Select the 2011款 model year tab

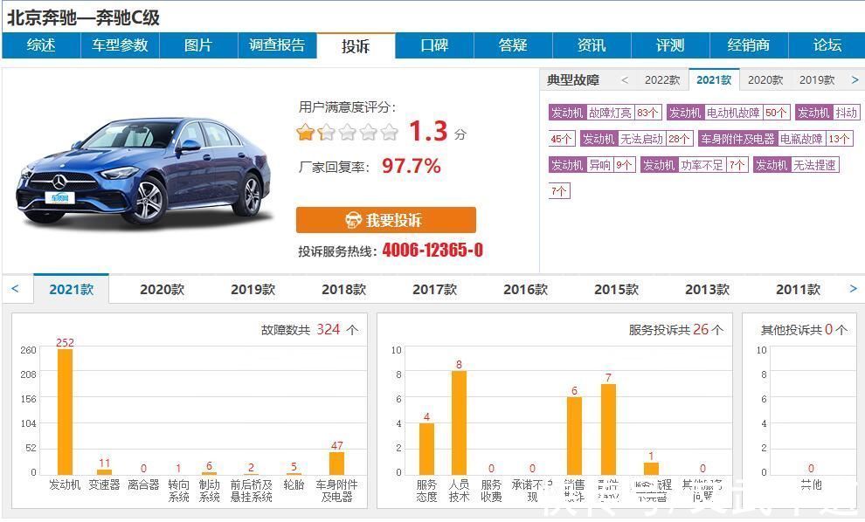point(798,290)
